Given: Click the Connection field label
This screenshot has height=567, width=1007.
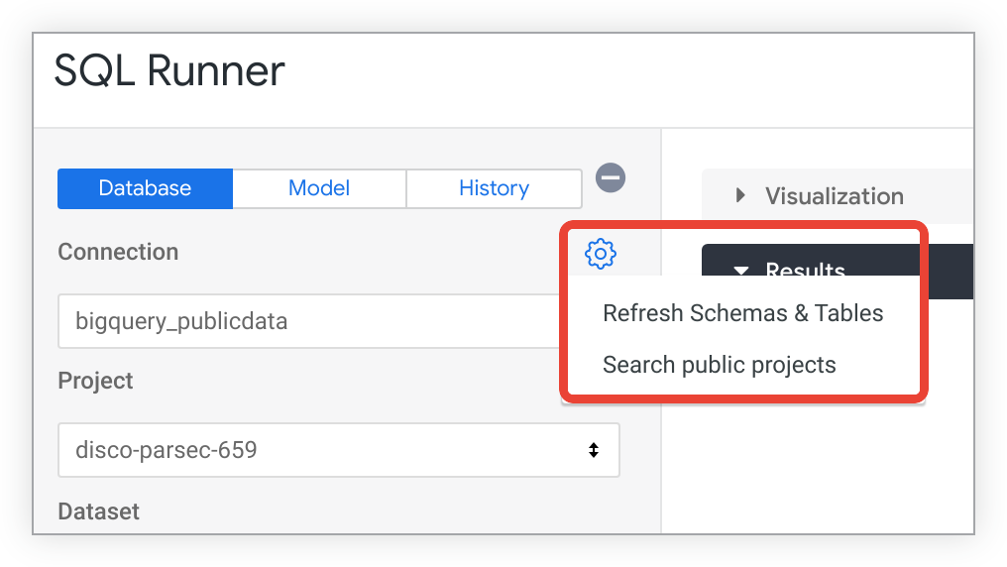Looking at the screenshot, I should click(x=118, y=252).
